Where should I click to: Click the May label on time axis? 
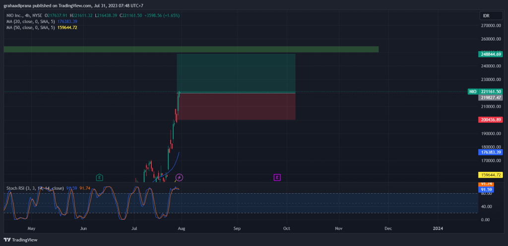click(x=31, y=229)
